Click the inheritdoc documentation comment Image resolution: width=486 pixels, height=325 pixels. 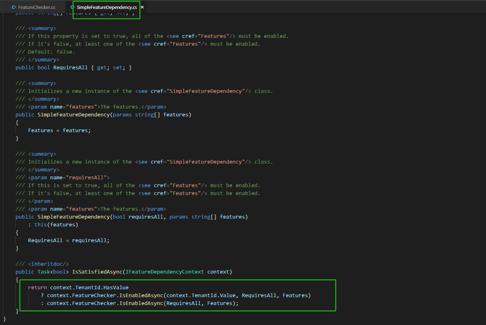(42, 264)
